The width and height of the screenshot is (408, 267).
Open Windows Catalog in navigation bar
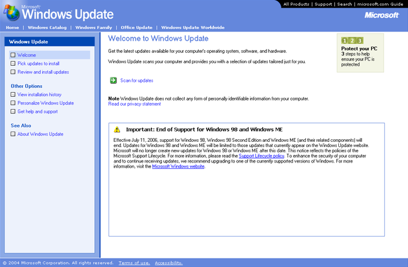[47, 28]
